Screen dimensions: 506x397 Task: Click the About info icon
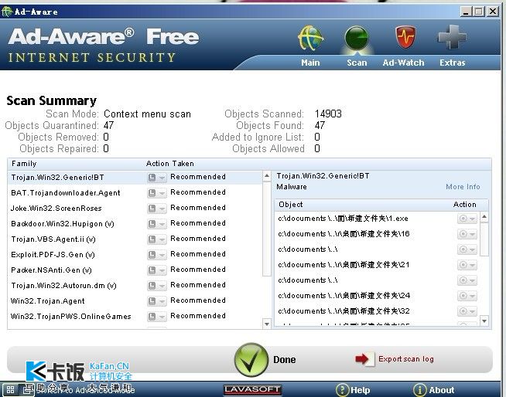[419, 390]
